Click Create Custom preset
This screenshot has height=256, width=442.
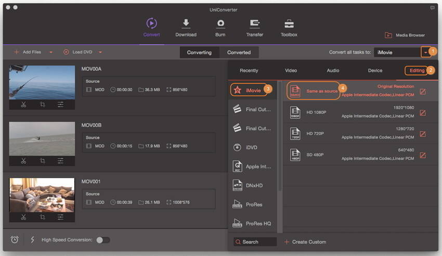[x=305, y=242]
